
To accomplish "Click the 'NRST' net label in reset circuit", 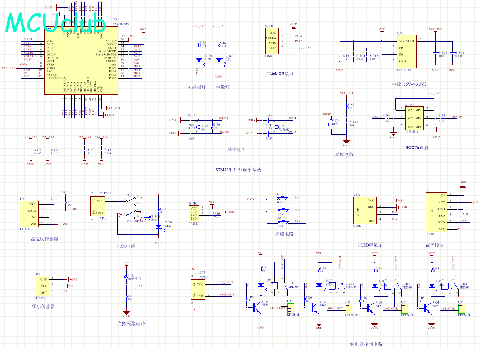I will coord(327,114).
